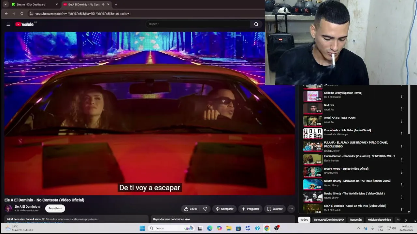The height and width of the screenshot is (234, 417).
Task: Click the Preguntar ask button
Action: click(251, 209)
